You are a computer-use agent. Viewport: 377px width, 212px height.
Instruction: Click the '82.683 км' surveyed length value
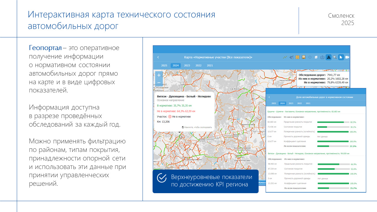[x=272, y=122]
